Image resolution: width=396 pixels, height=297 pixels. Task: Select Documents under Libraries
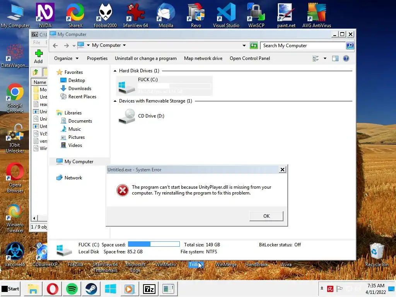click(x=80, y=121)
